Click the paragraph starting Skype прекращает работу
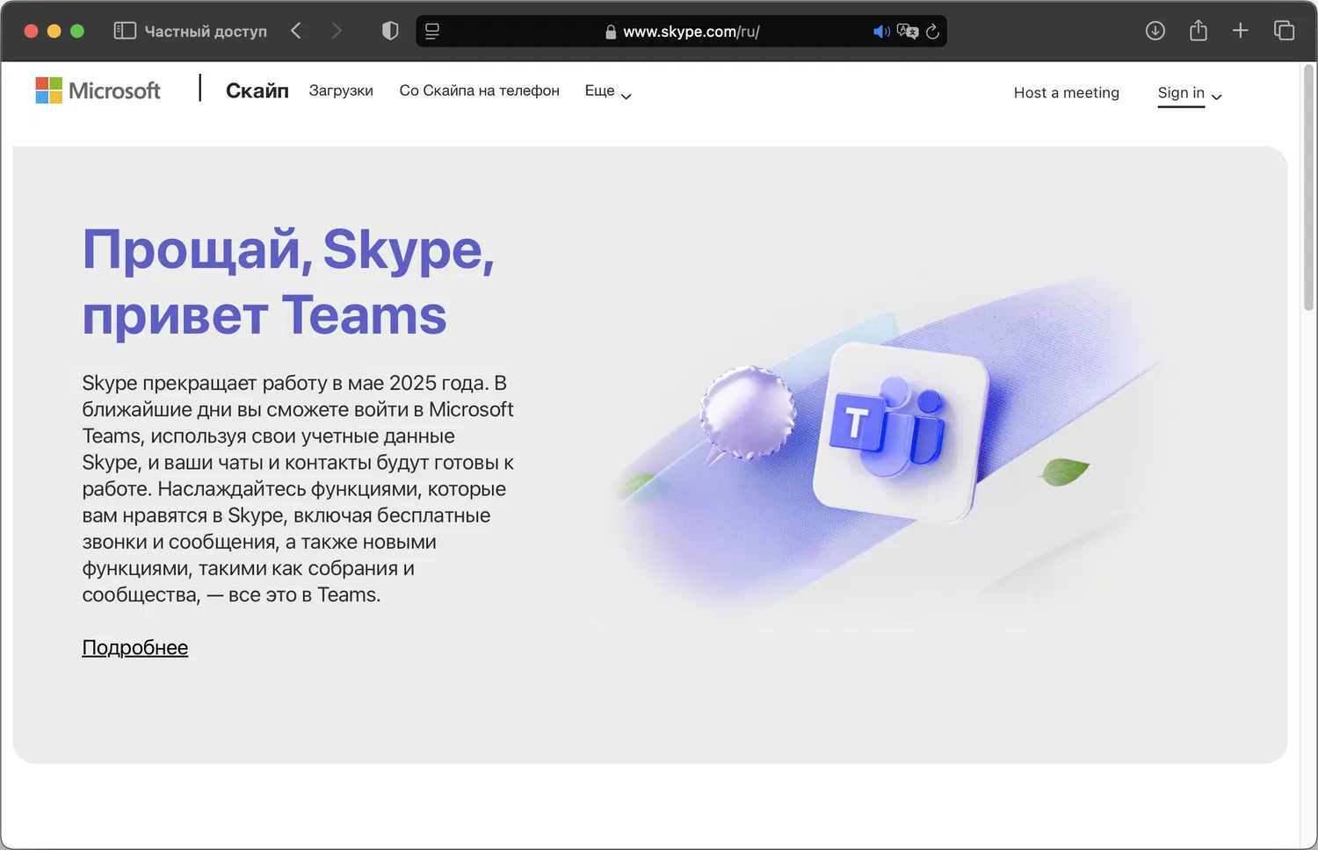The image size is (1318, 850). click(x=298, y=489)
